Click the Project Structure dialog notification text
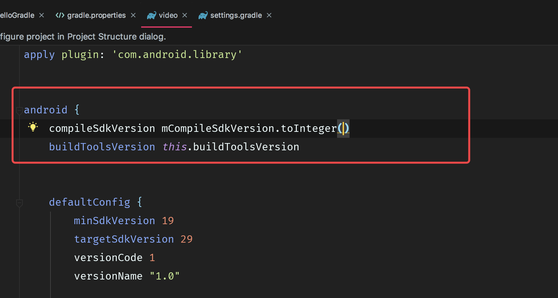 pos(83,37)
